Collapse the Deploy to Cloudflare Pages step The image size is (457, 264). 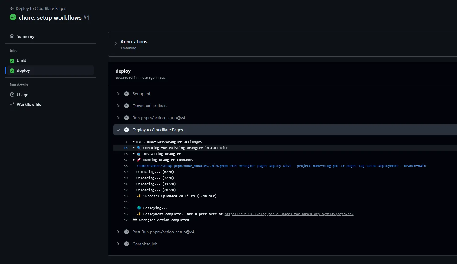[118, 130]
